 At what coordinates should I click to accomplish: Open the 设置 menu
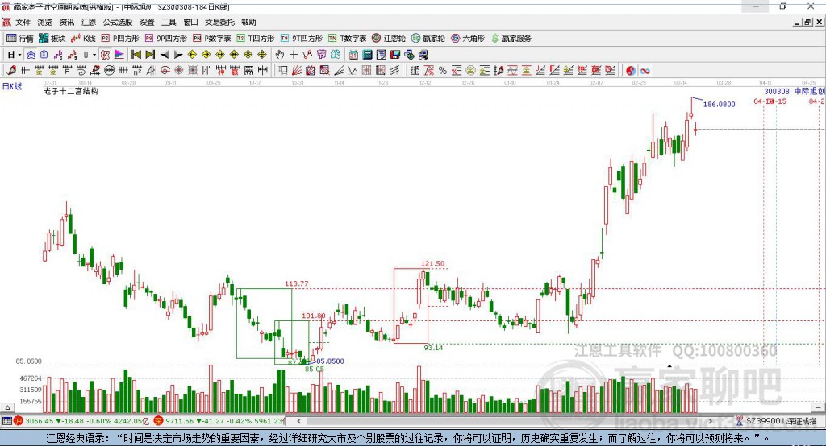pos(147,22)
